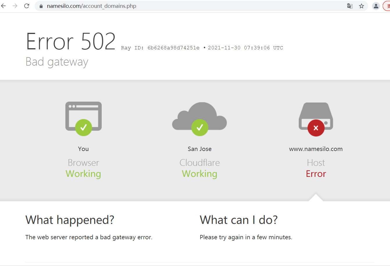Click the Working status under Browser
This screenshot has width=390, height=266.
click(x=83, y=174)
